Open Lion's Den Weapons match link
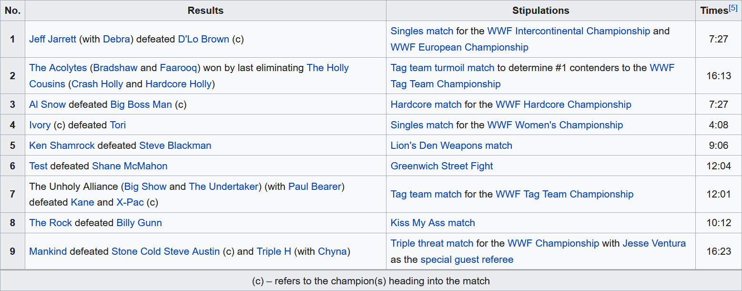Image resolution: width=742 pixels, height=291 pixels. tap(451, 145)
